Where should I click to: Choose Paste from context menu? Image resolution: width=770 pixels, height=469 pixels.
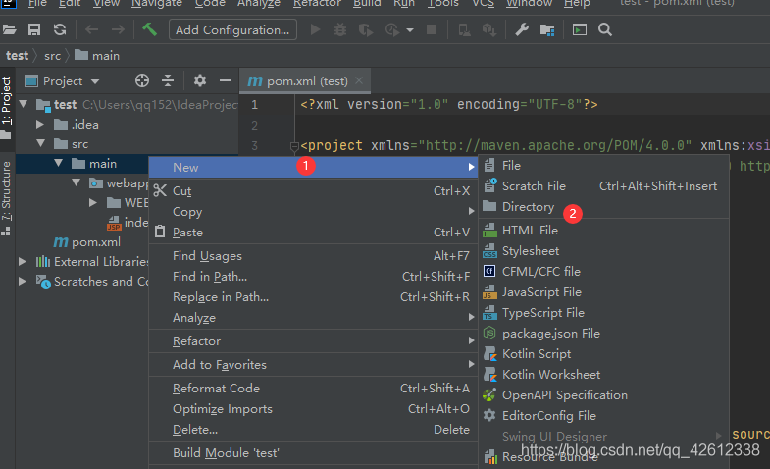pos(313,233)
